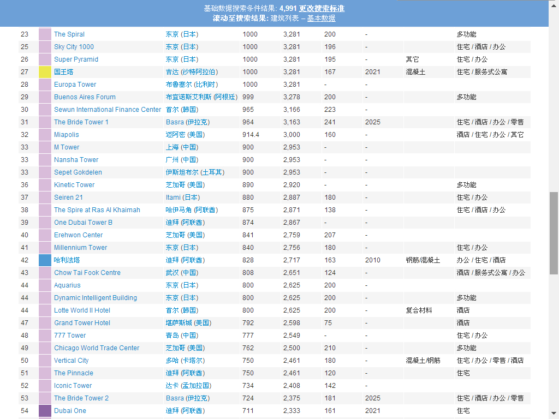
Task: Open Europa Tower building link
Action: pos(75,85)
